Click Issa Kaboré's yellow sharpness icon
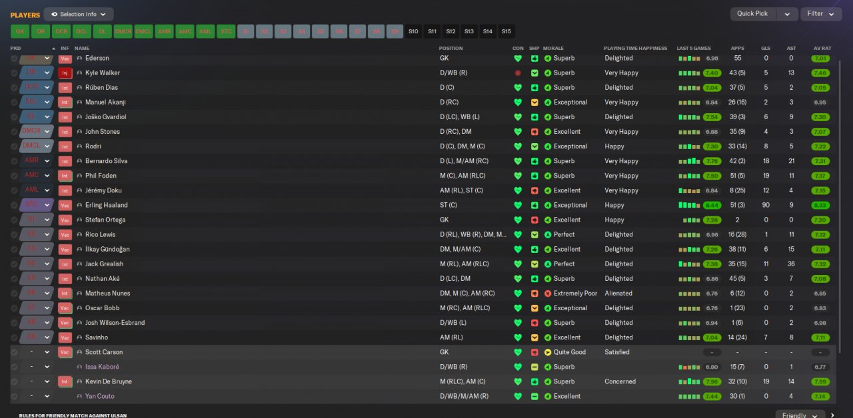Image resolution: width=853 pixels, height=418 pixels. [534, 367]
